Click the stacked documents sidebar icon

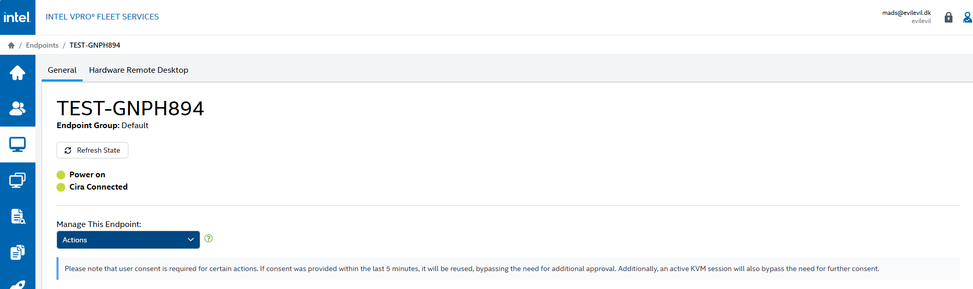pyautogui.click(x=17, y=252)
